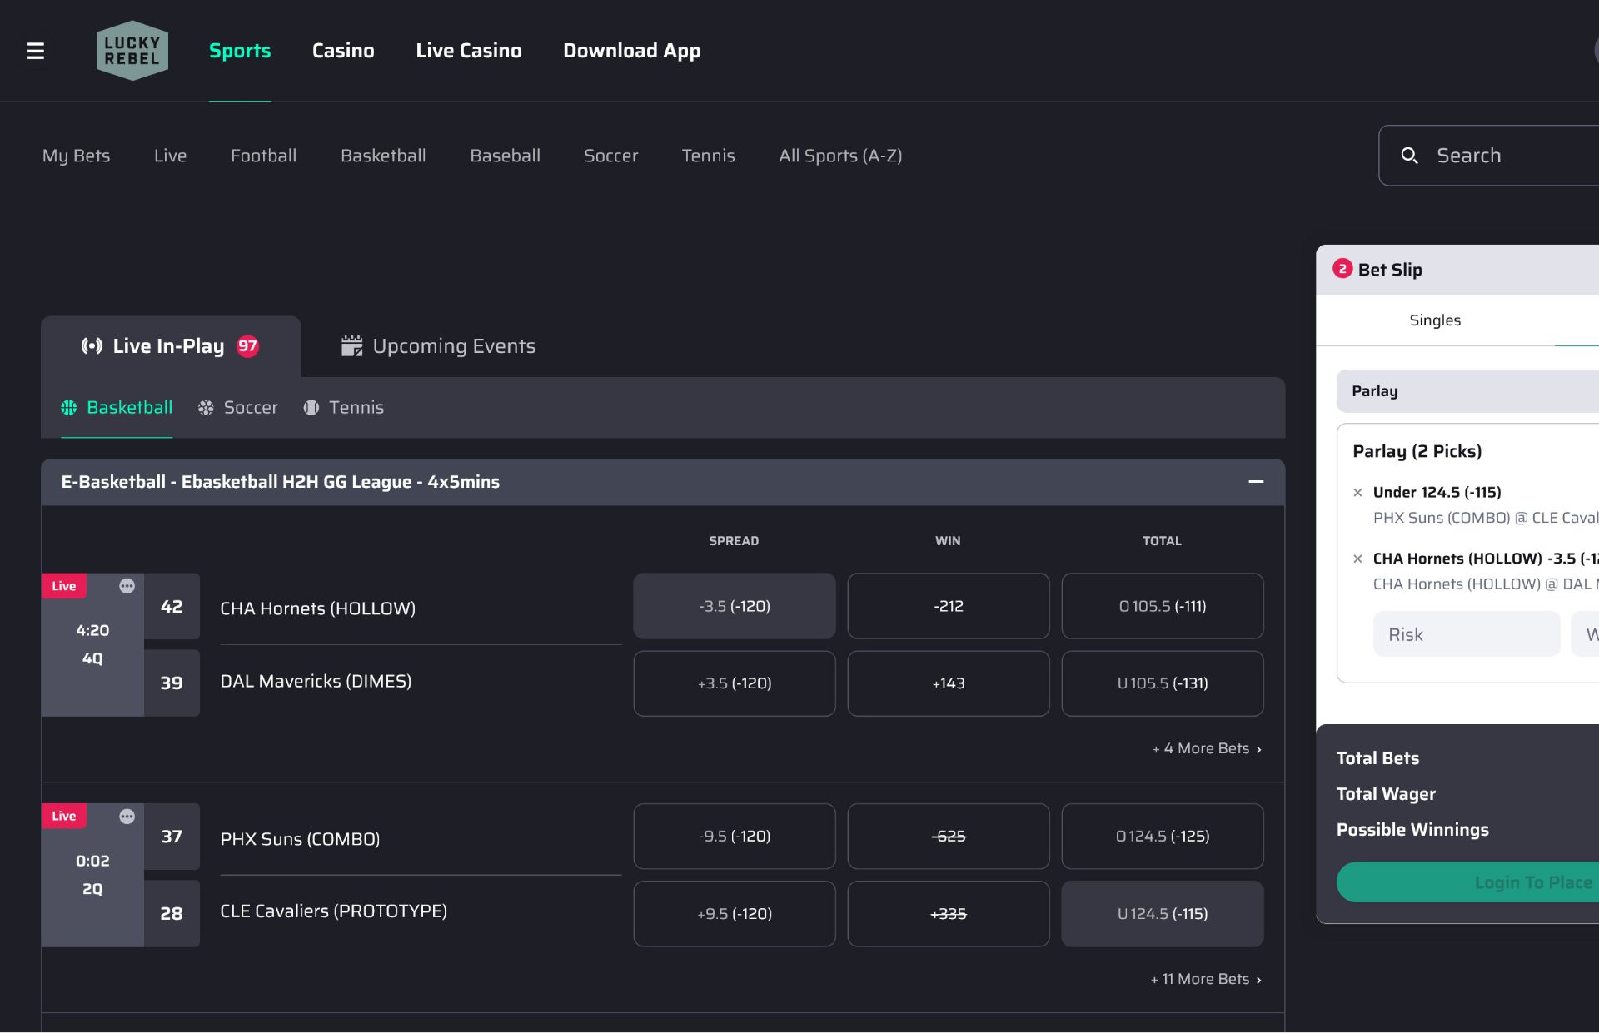This screenshot has height=1033, width=1599.
Task: Click the Lucky Rebel logo
Action: point(132,50)
